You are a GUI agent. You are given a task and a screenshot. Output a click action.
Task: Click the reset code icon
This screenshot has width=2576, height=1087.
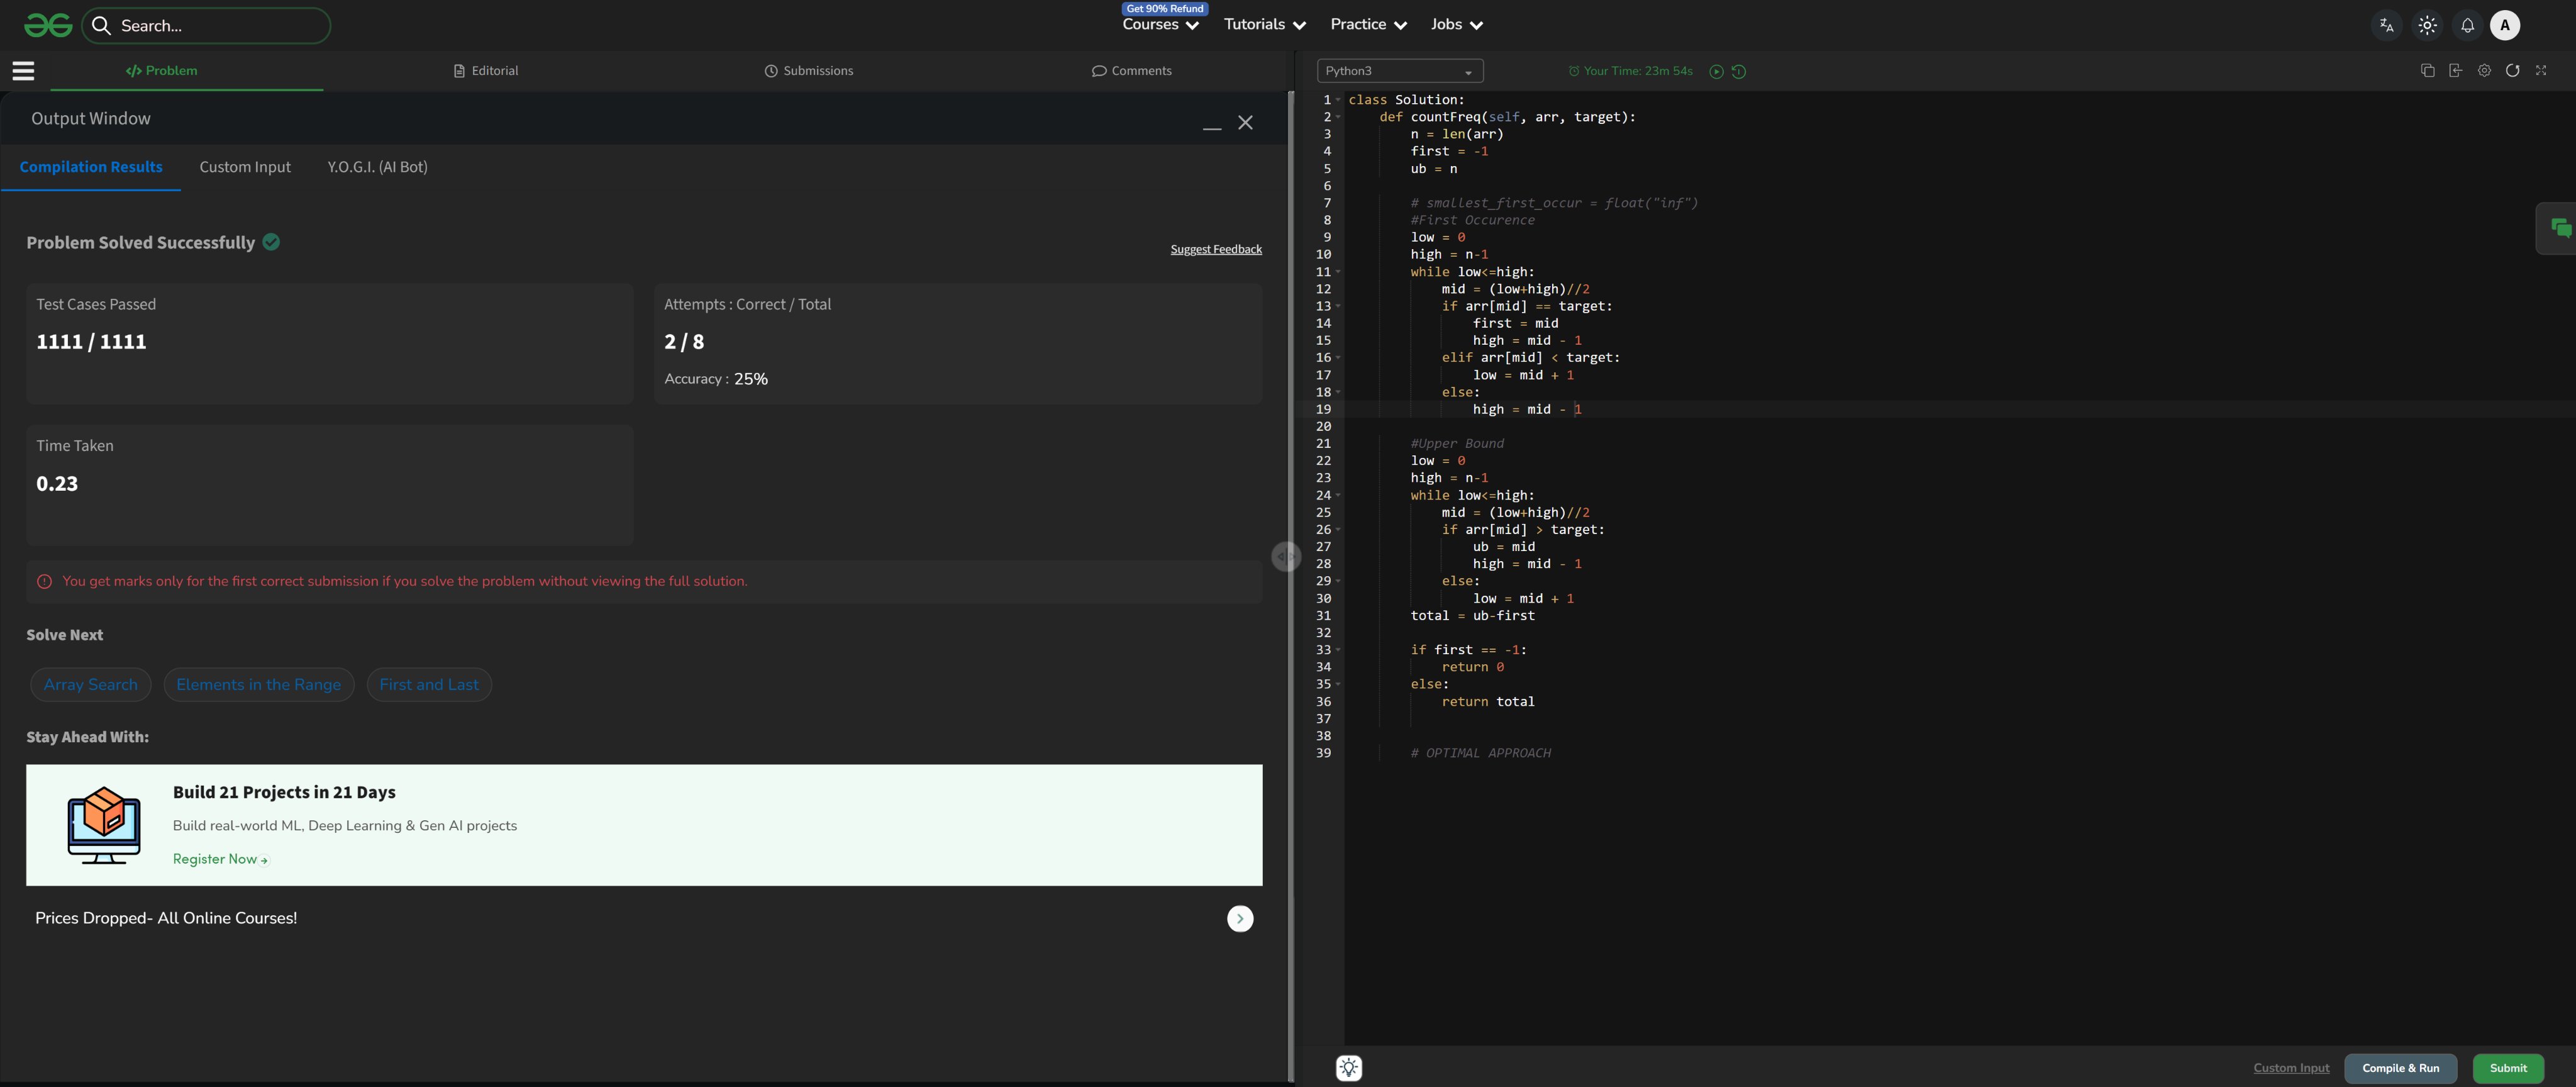[x=2512, y=70]
